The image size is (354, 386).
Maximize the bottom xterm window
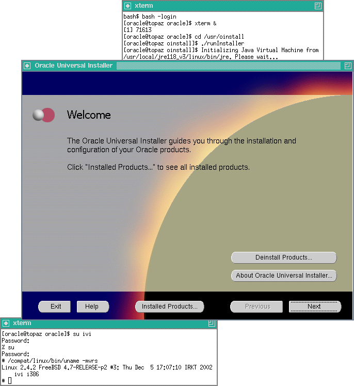click(x=212, y=324)
